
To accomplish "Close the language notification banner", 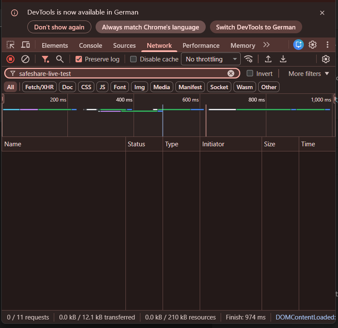I will [322, 13].
